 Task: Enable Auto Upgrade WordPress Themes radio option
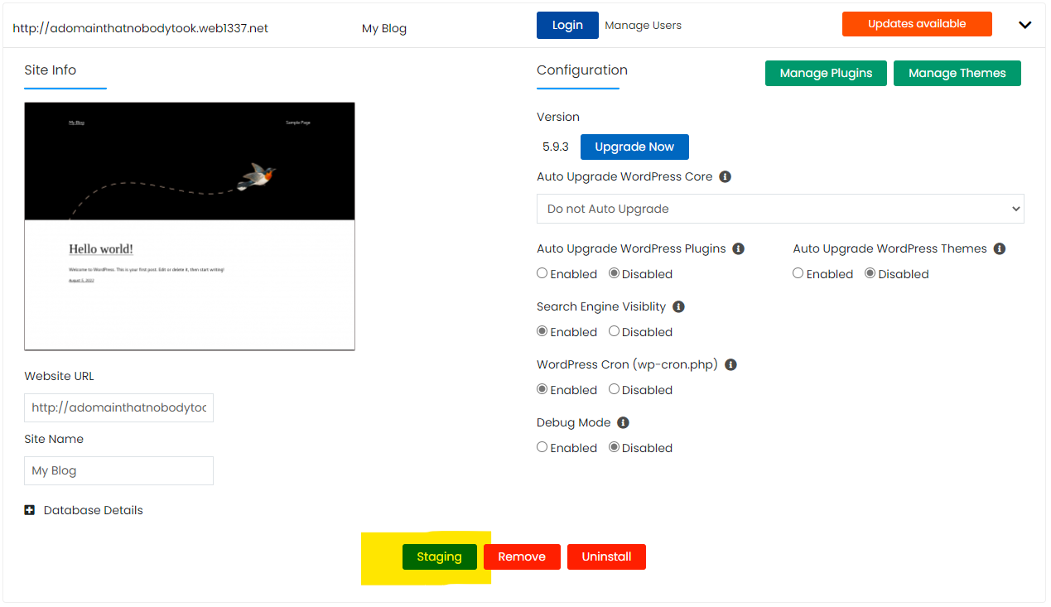tap(798, 273)
